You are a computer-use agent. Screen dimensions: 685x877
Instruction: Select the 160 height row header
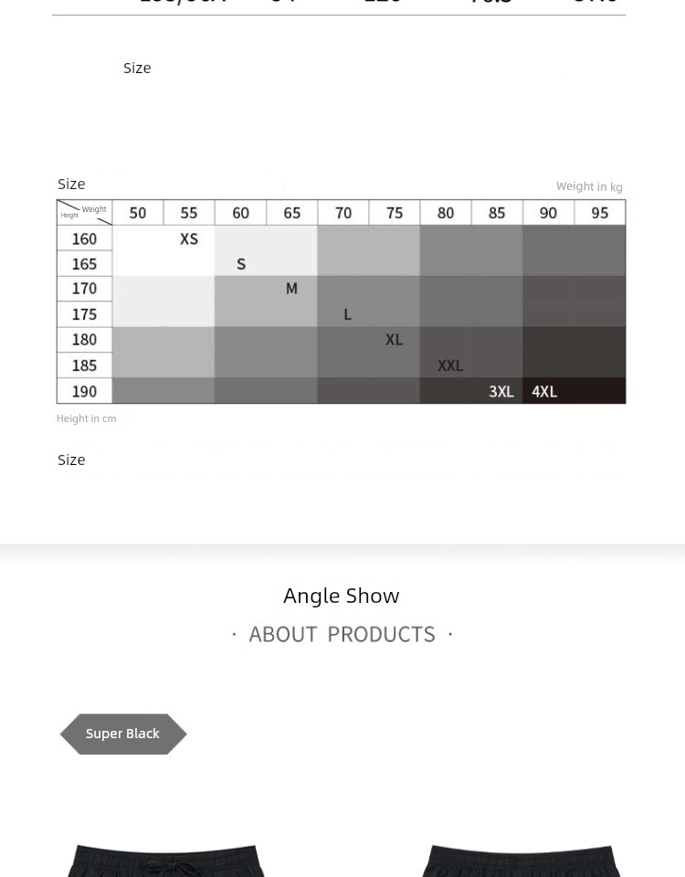coord(84,238)
